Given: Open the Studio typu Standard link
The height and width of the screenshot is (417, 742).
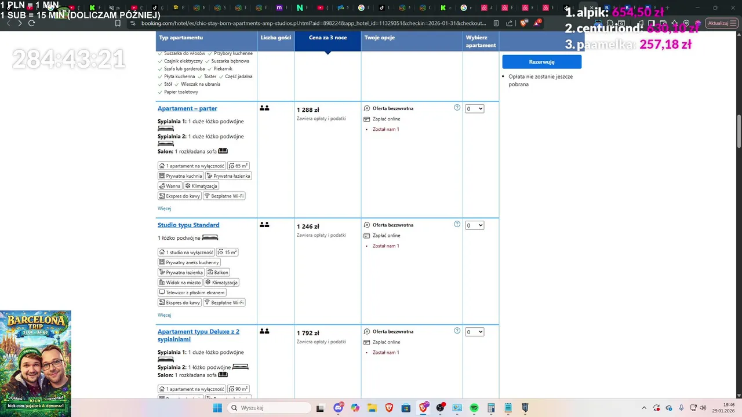Looking at the screenshot, I should tap(188, 225).
